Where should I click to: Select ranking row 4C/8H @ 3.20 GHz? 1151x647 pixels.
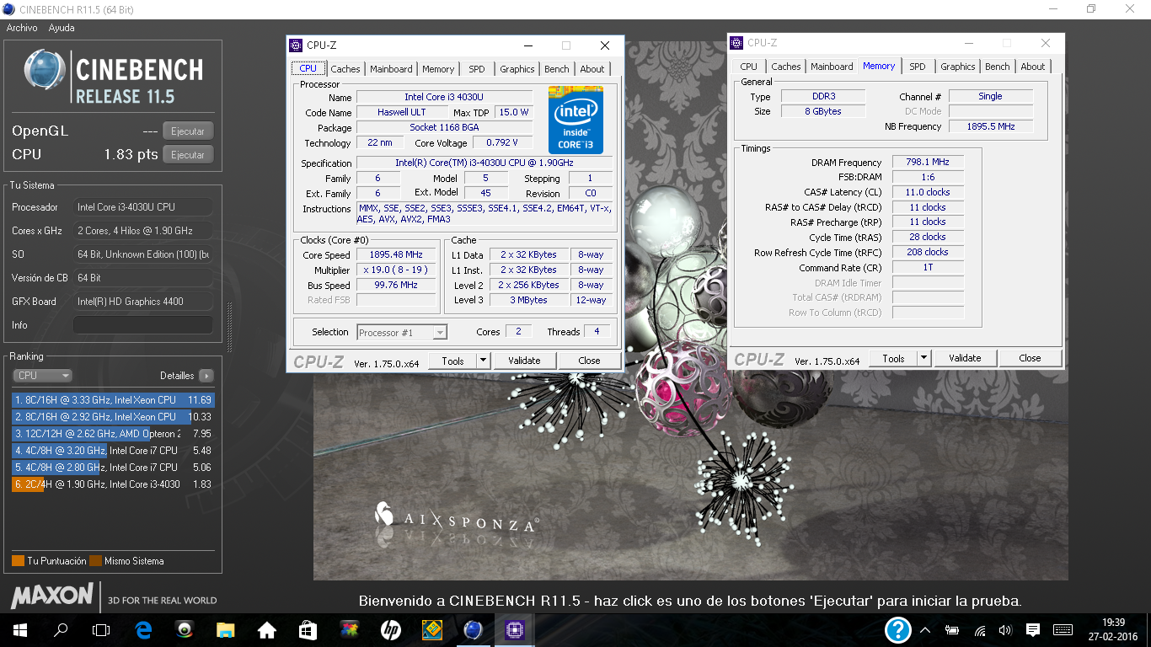click(x=113, y=451)
